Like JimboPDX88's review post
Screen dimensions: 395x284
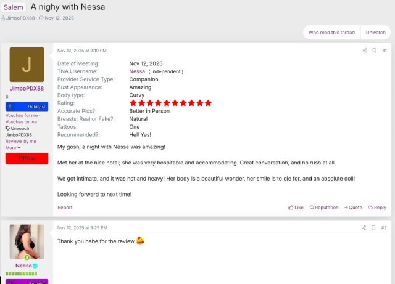click(296, 208)
